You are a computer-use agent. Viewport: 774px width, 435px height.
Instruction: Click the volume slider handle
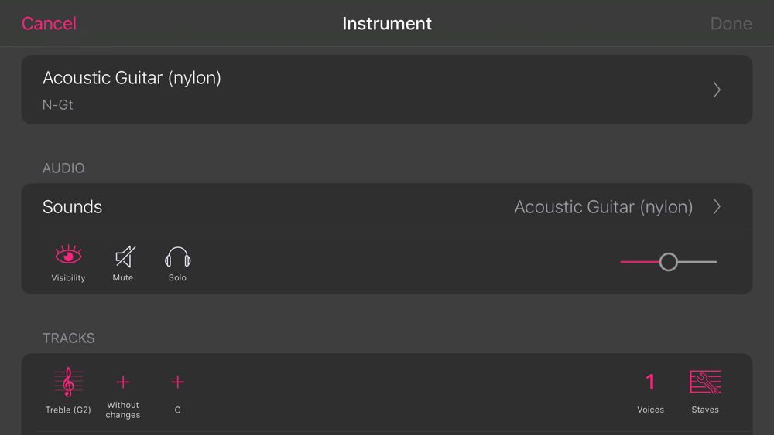tap(669, 262)
